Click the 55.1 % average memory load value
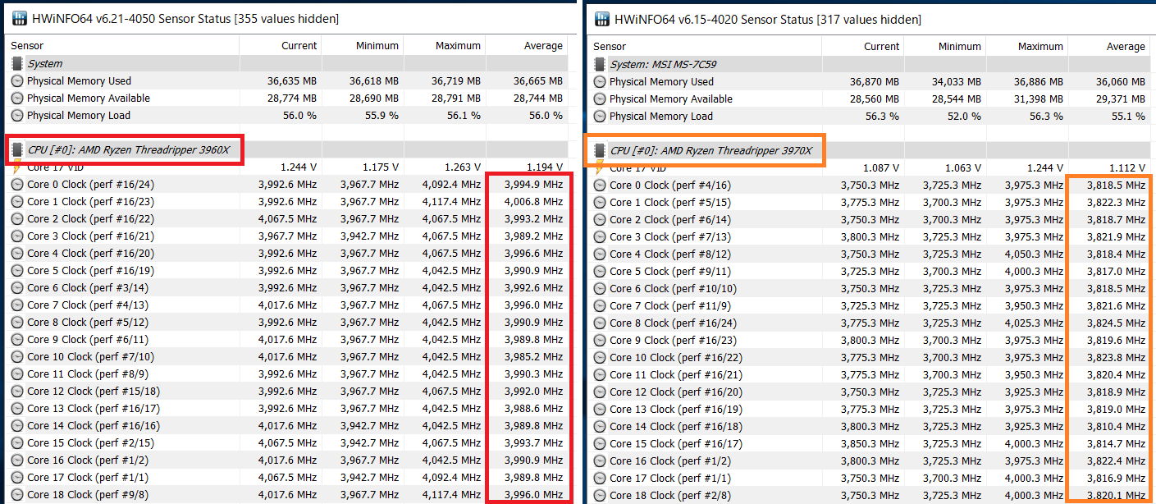The image size is (1156, 504). point(1128,116)
